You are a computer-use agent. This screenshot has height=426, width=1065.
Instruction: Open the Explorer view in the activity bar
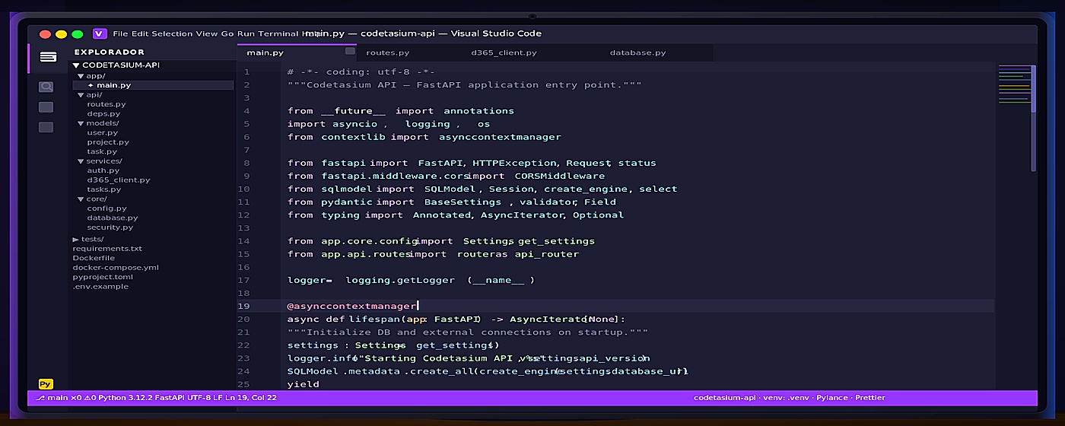(x=48, y=57)
